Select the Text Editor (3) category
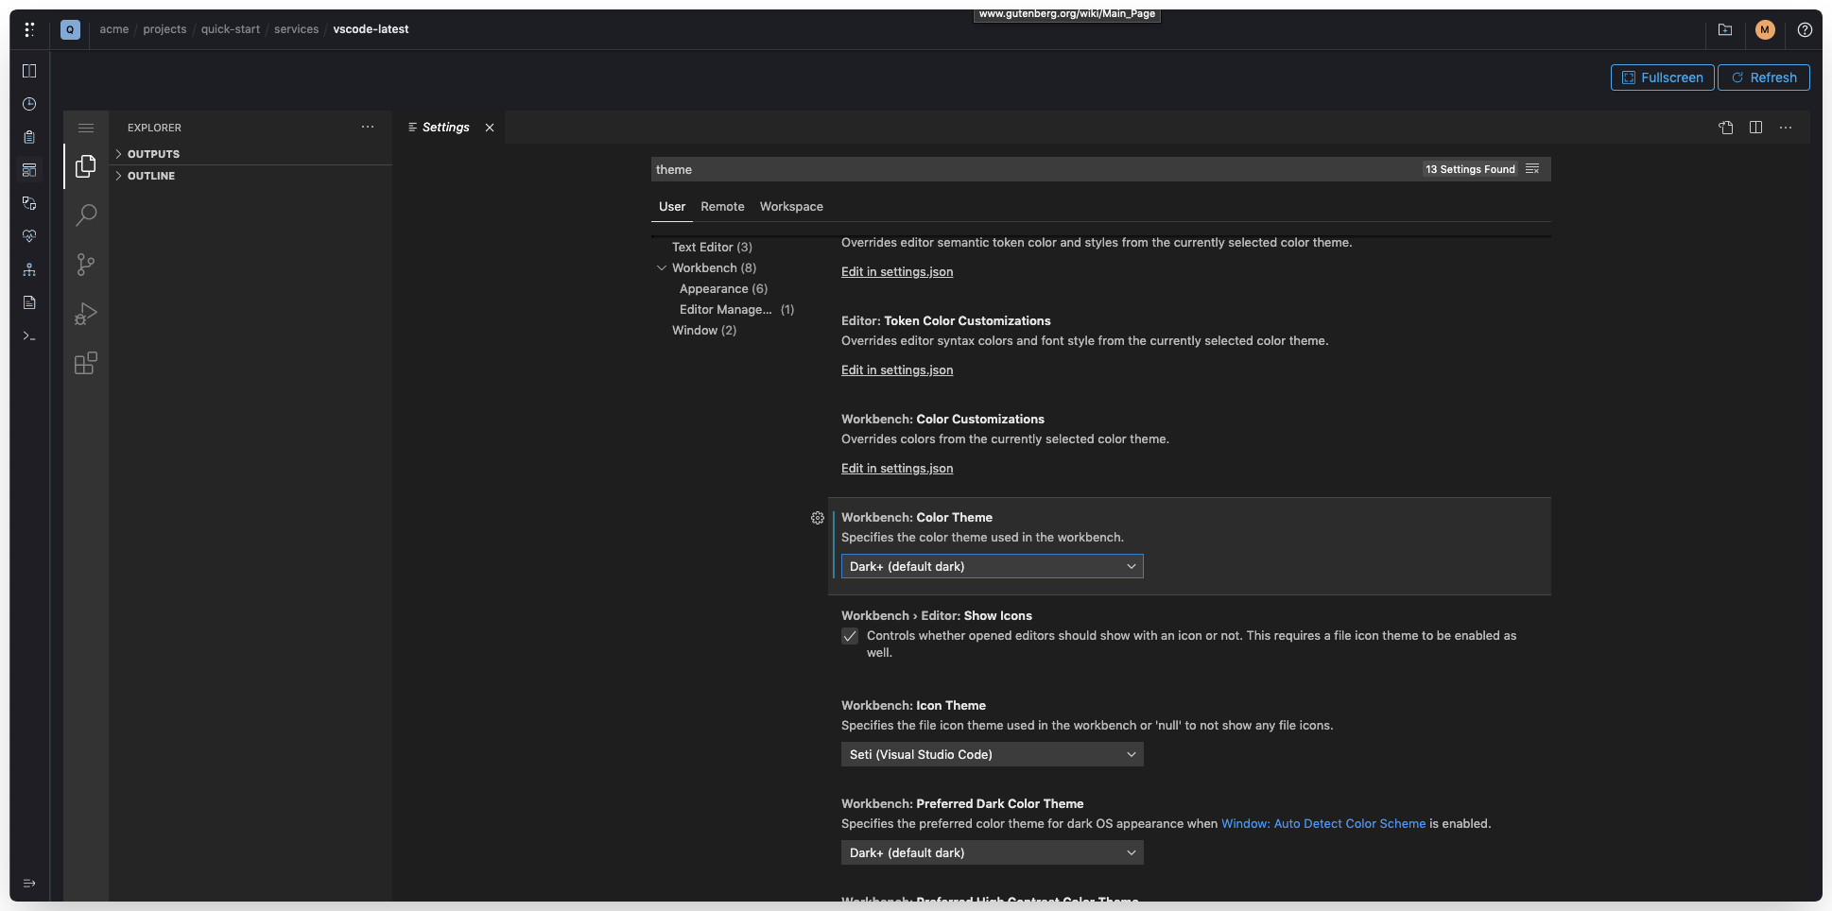Viewport: 1832px width, 911px height. coord(712,248)
